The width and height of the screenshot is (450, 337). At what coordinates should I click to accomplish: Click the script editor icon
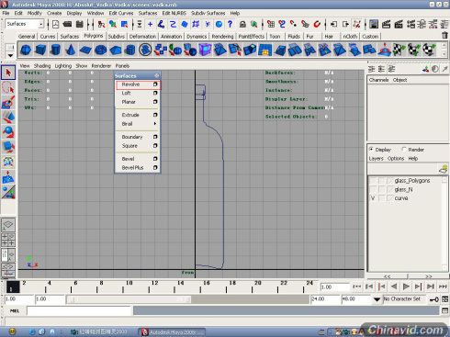click(444, 310)
